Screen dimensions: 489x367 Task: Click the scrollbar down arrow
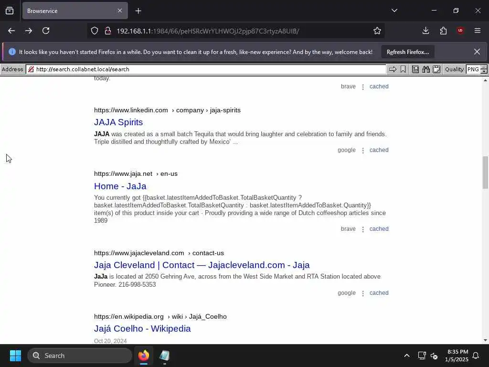(x=485, y=340)
